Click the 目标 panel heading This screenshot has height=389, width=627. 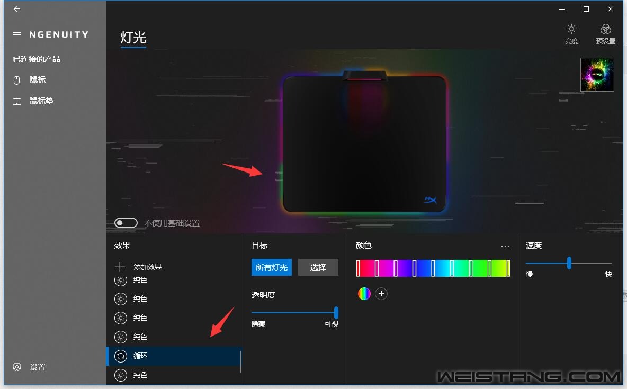(x=259, y=245)
